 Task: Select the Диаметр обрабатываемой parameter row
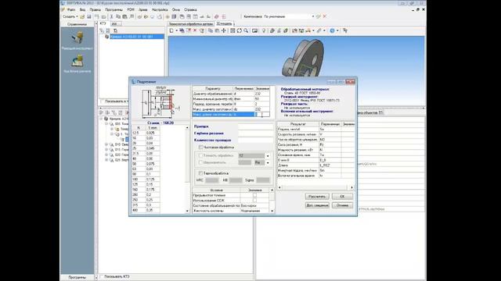231,94
